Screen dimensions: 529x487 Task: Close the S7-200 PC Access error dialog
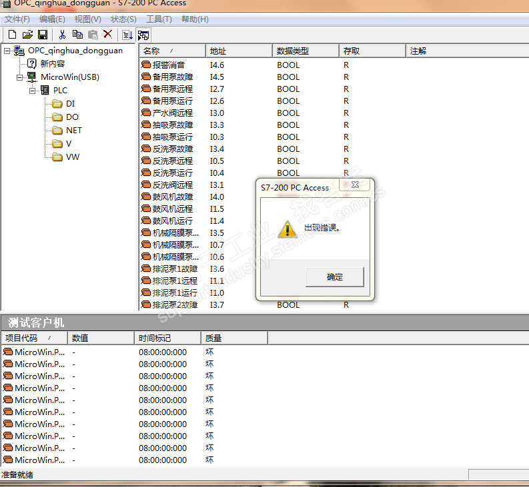tap(355, 185)
